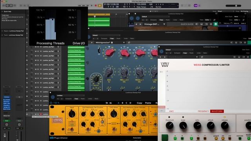This screenshot has height=141, width=251.
Task: Click the BASS grey knob on the blue EQ plugin
Action: click(x=109, y=72)
